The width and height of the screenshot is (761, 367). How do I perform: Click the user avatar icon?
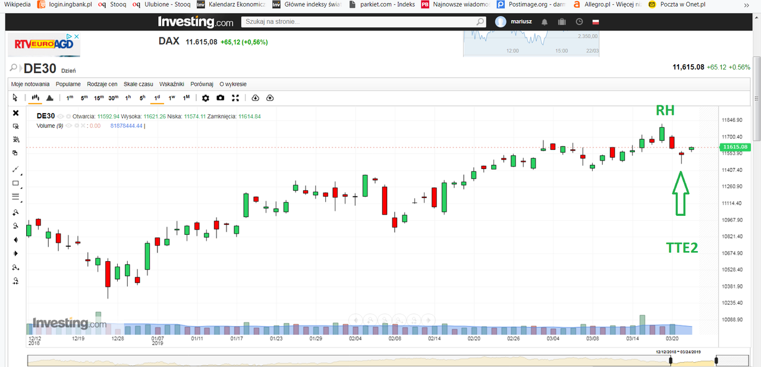pos(501,21)
